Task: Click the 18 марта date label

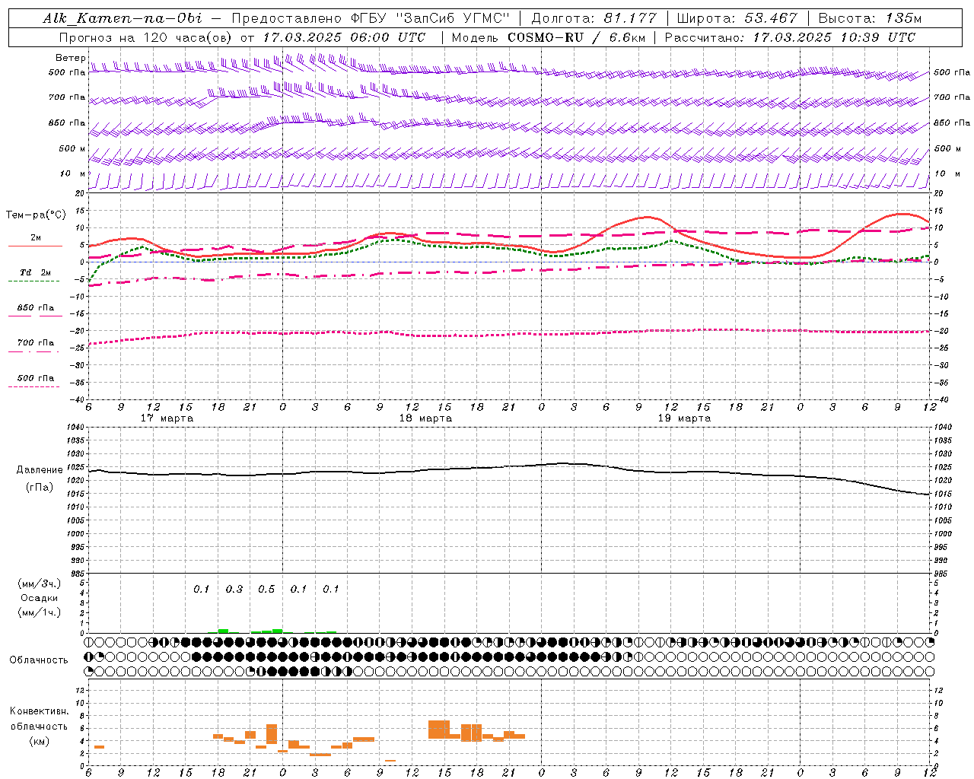Action: pos(425,418)
